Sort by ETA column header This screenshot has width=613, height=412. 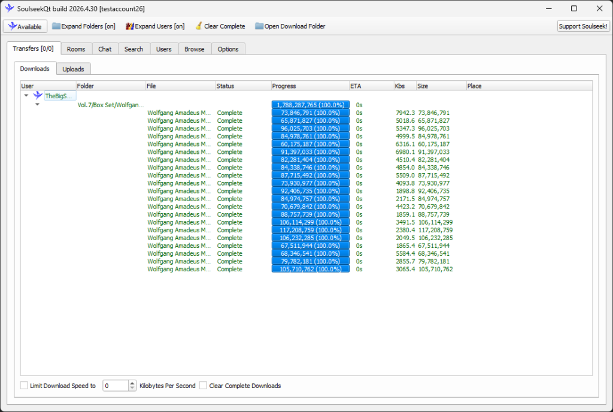pyautogui.click(x=372, y=86)
